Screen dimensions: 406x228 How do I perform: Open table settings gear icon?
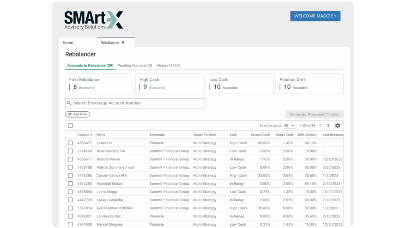click(337, 125)
